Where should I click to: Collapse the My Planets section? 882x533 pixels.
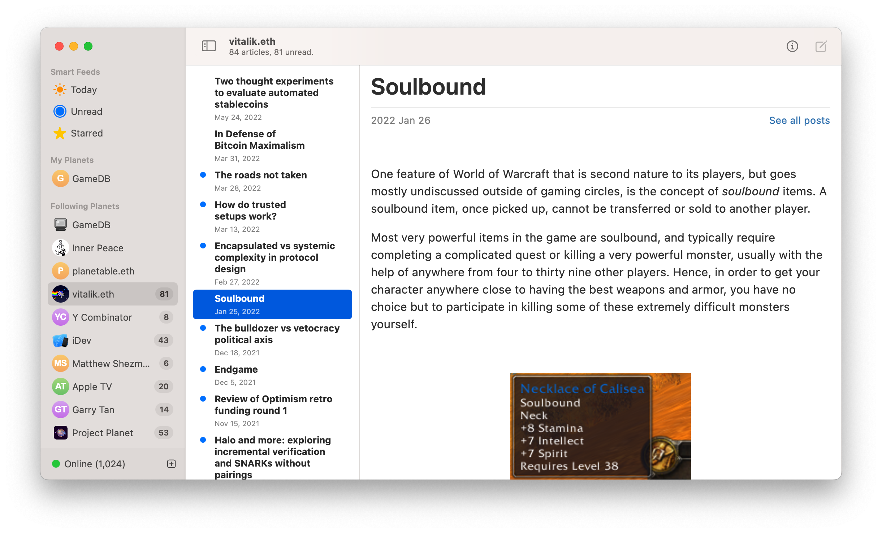coord(72,160)
